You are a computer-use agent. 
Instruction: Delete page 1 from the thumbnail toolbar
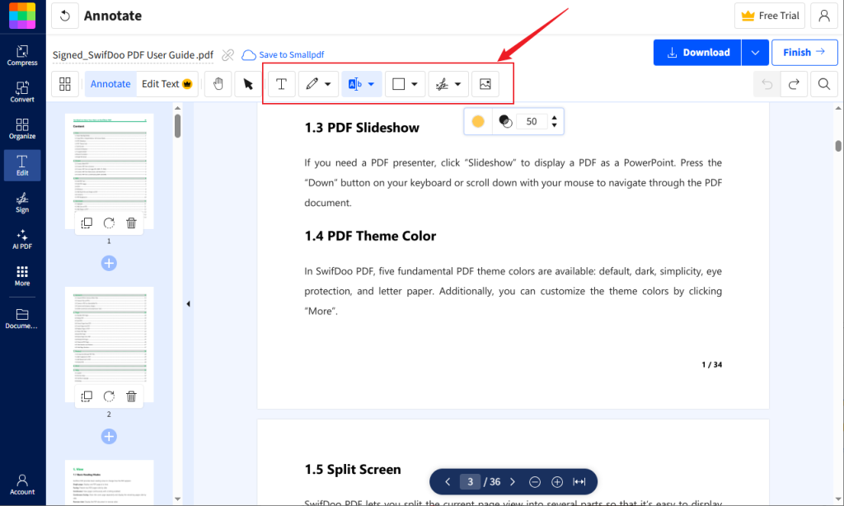[130, 223]
